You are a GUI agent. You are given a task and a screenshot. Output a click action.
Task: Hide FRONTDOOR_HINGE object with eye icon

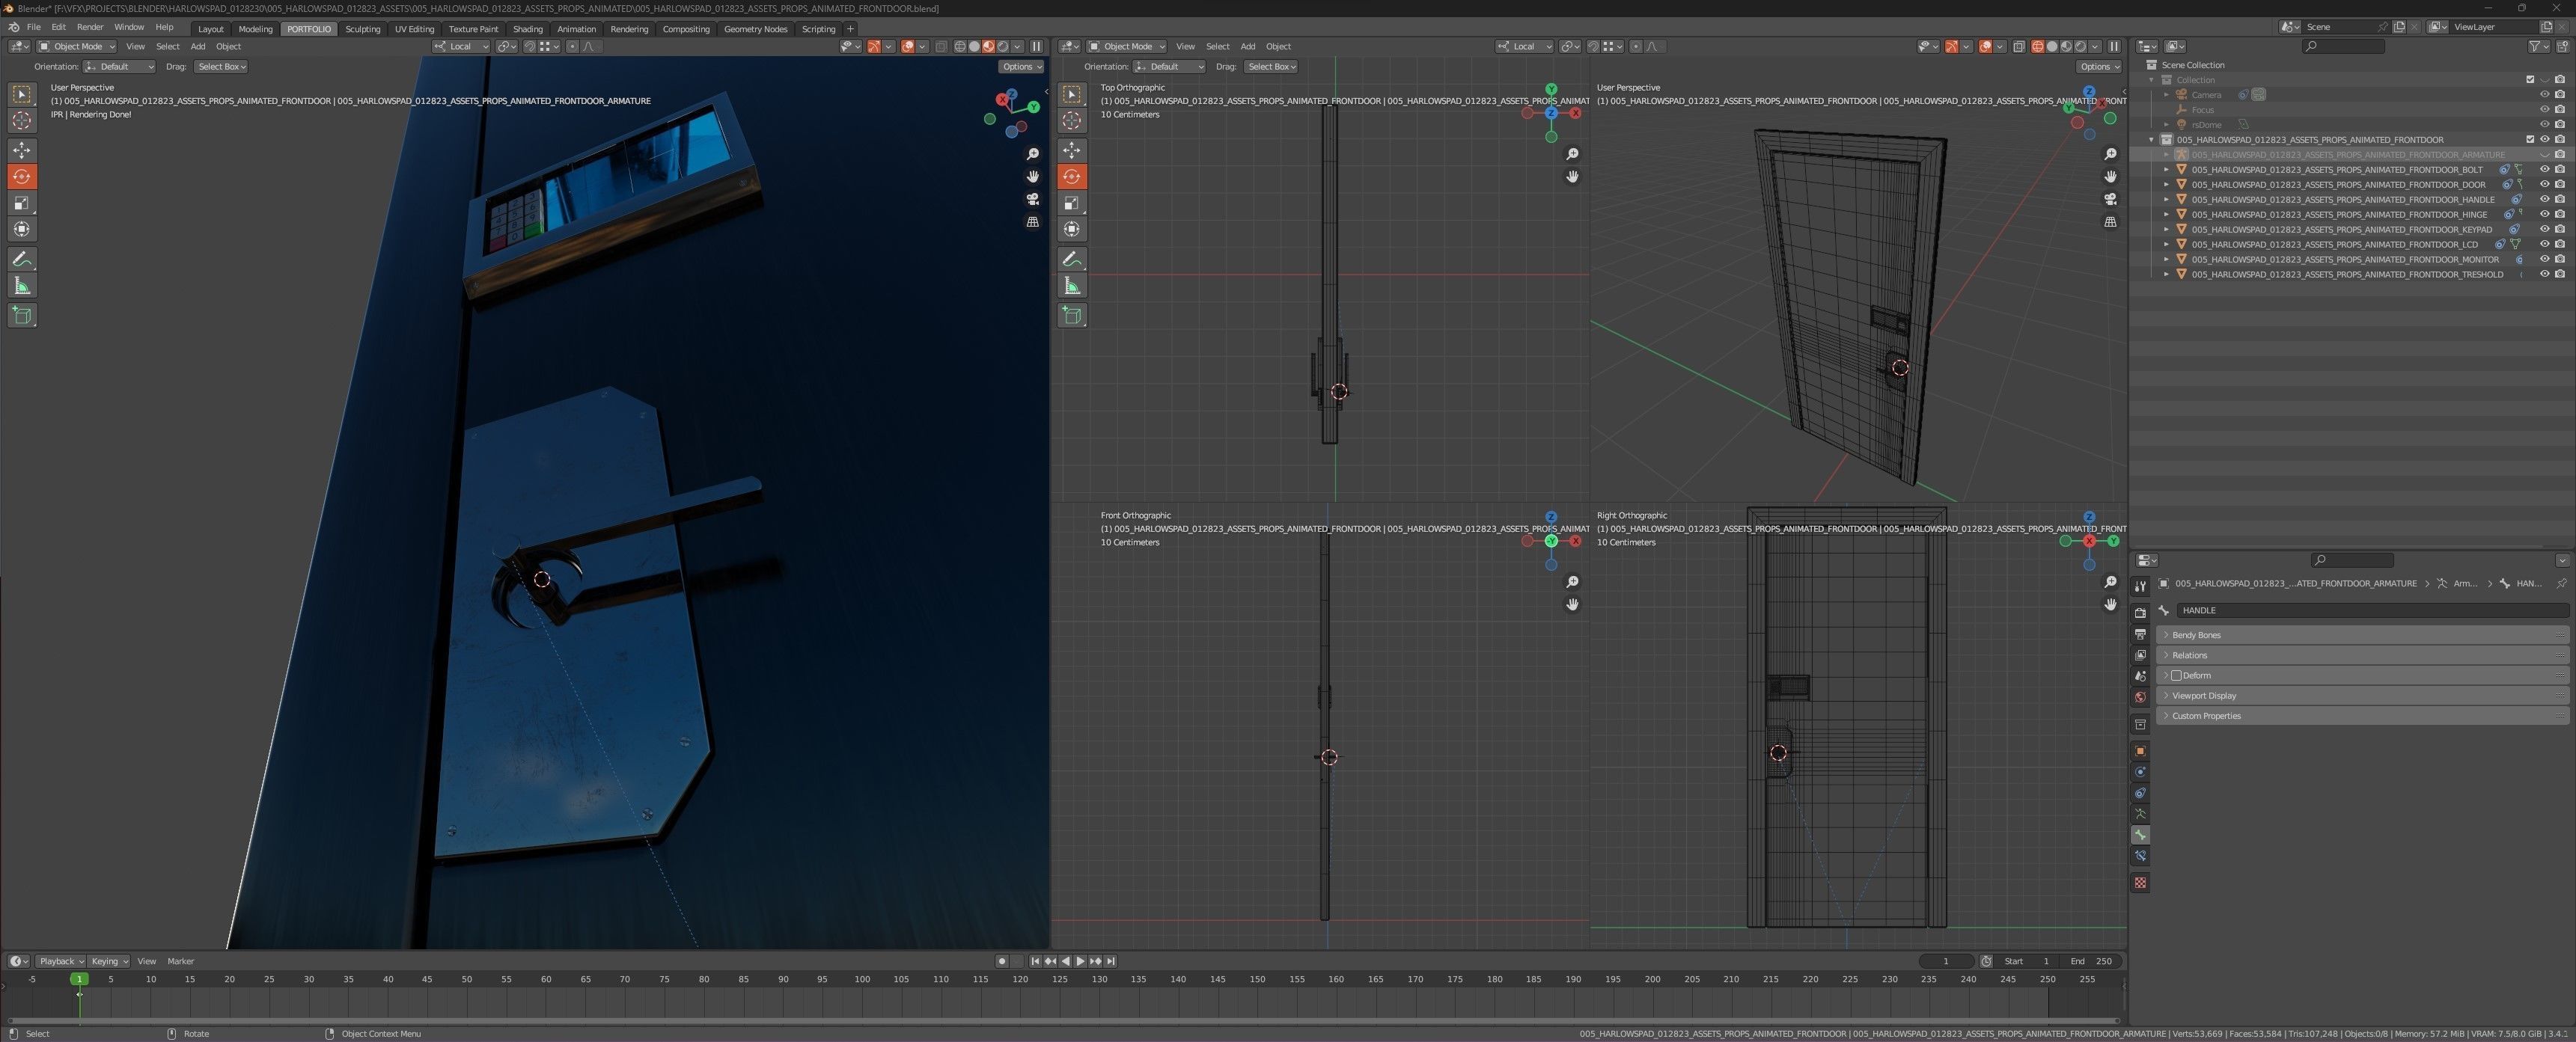pyautogui.click(x=2544, y=214)
